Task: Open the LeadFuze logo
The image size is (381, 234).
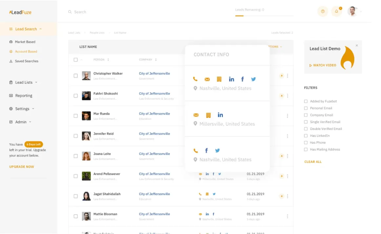Action: click(x=20, y=12)
